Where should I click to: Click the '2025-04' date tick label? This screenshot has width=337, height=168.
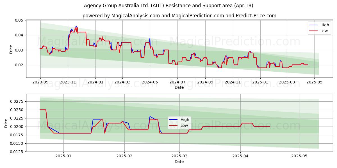point(240,156)
